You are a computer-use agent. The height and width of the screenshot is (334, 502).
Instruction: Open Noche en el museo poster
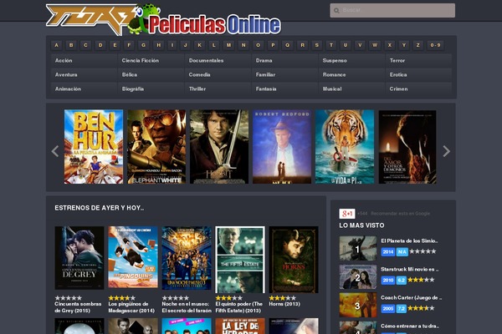tap(187, 258)
